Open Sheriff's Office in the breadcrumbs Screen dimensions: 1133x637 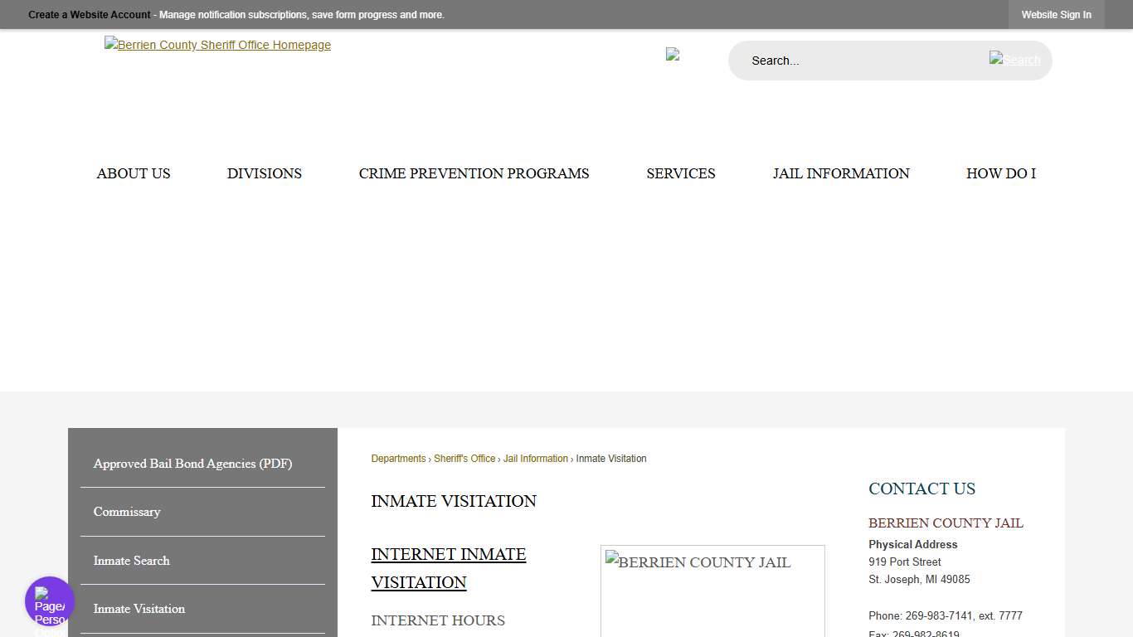(x=464, y=458)
